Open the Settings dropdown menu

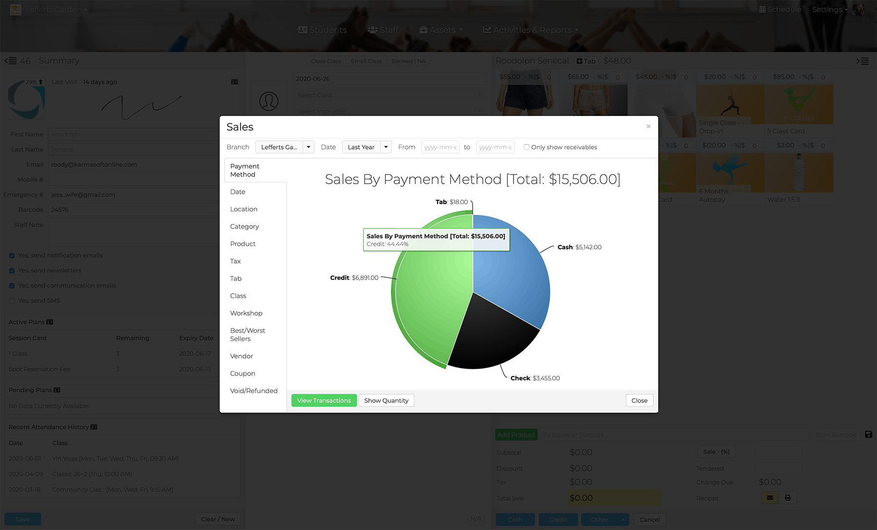coord(830,9)
